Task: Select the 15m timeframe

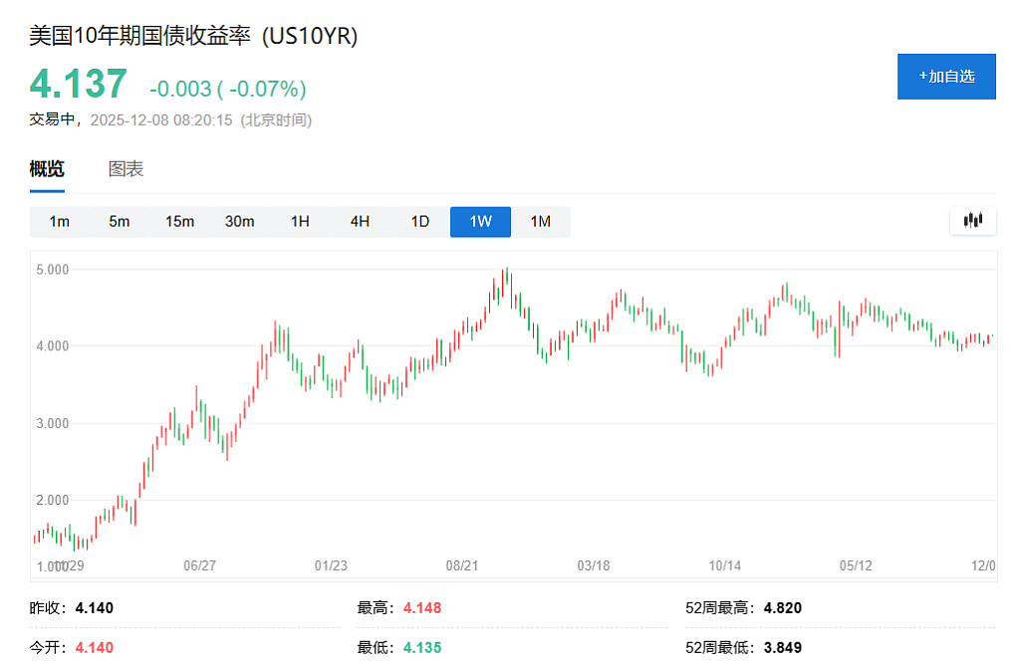Action: (179, 222)
